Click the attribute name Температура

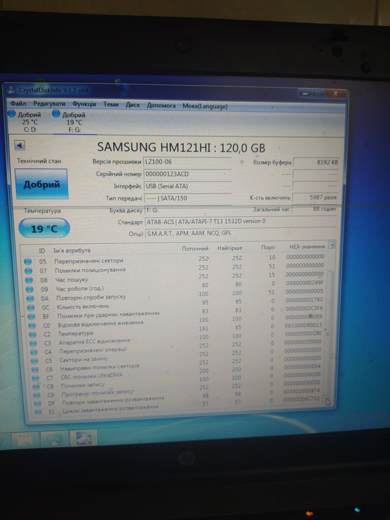(x=76, y=334)
